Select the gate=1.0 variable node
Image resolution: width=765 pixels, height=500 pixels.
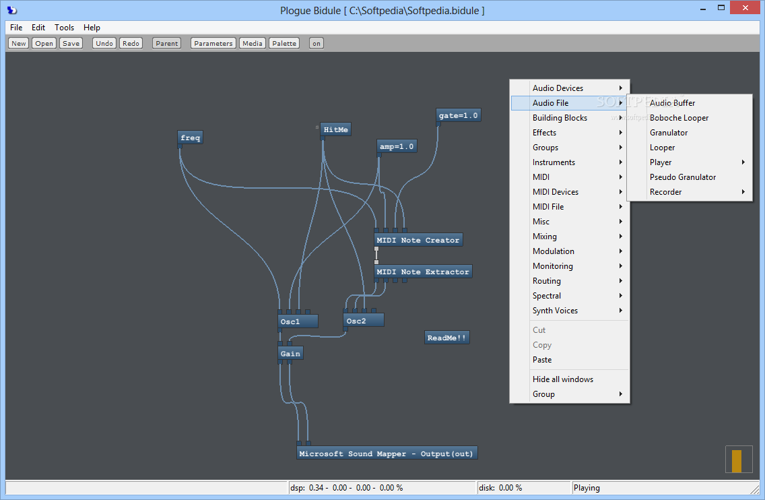point(458,116)
